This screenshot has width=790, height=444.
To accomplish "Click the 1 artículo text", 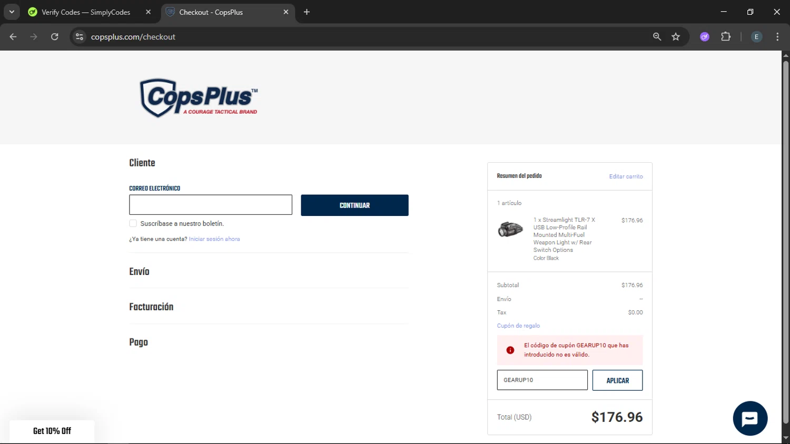I will [509, 203].
